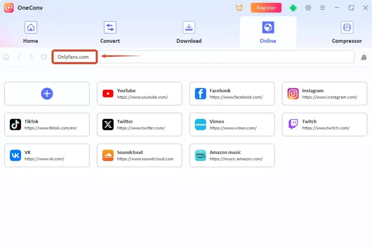
Task: Click the https://www.soundcloud.com link text
Action: click(145, 159)
